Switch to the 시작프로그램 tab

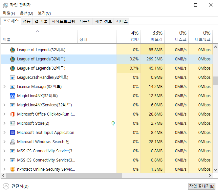coord(63,21)
